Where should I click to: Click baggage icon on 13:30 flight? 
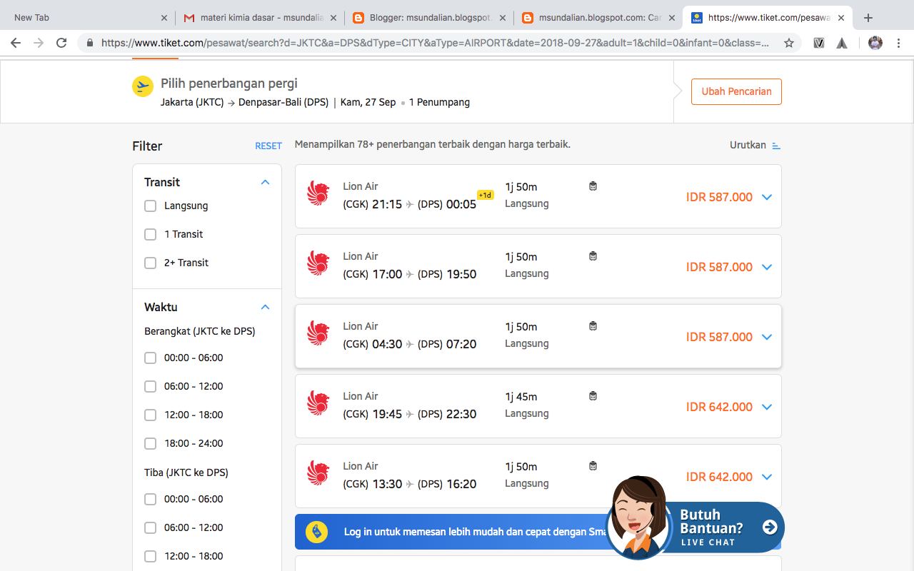593,466
